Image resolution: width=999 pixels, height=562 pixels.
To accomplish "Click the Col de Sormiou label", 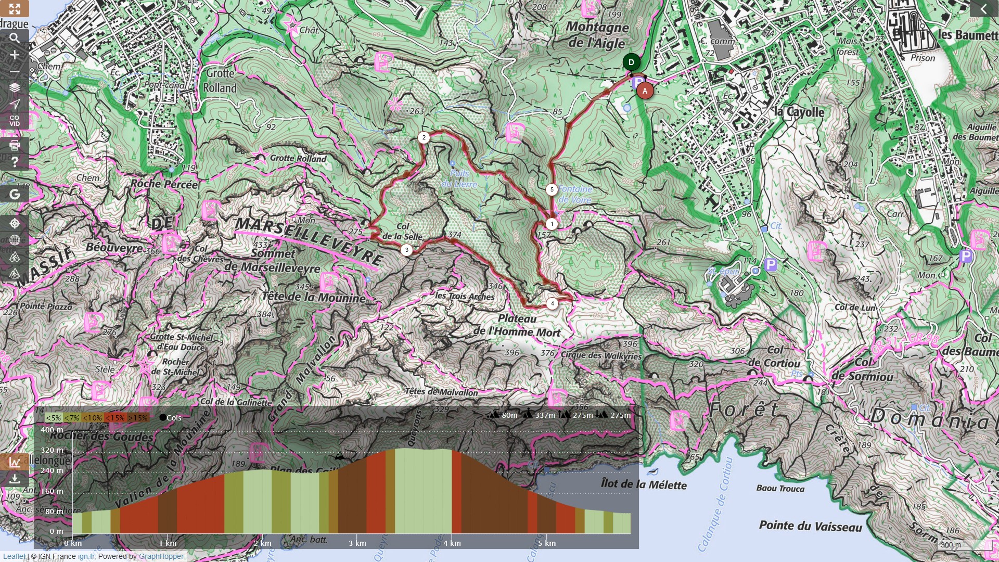I will (862, 369).
